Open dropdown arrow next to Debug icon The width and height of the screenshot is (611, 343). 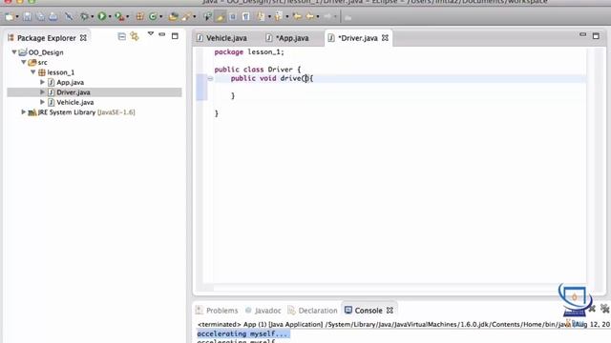point(93,17)
